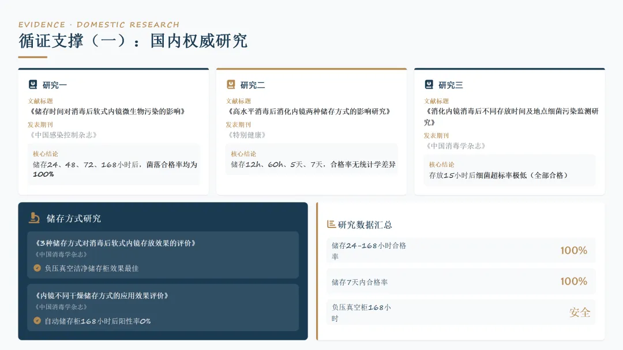
Task: Click the book icon beside 研究三
Action: 429,85
